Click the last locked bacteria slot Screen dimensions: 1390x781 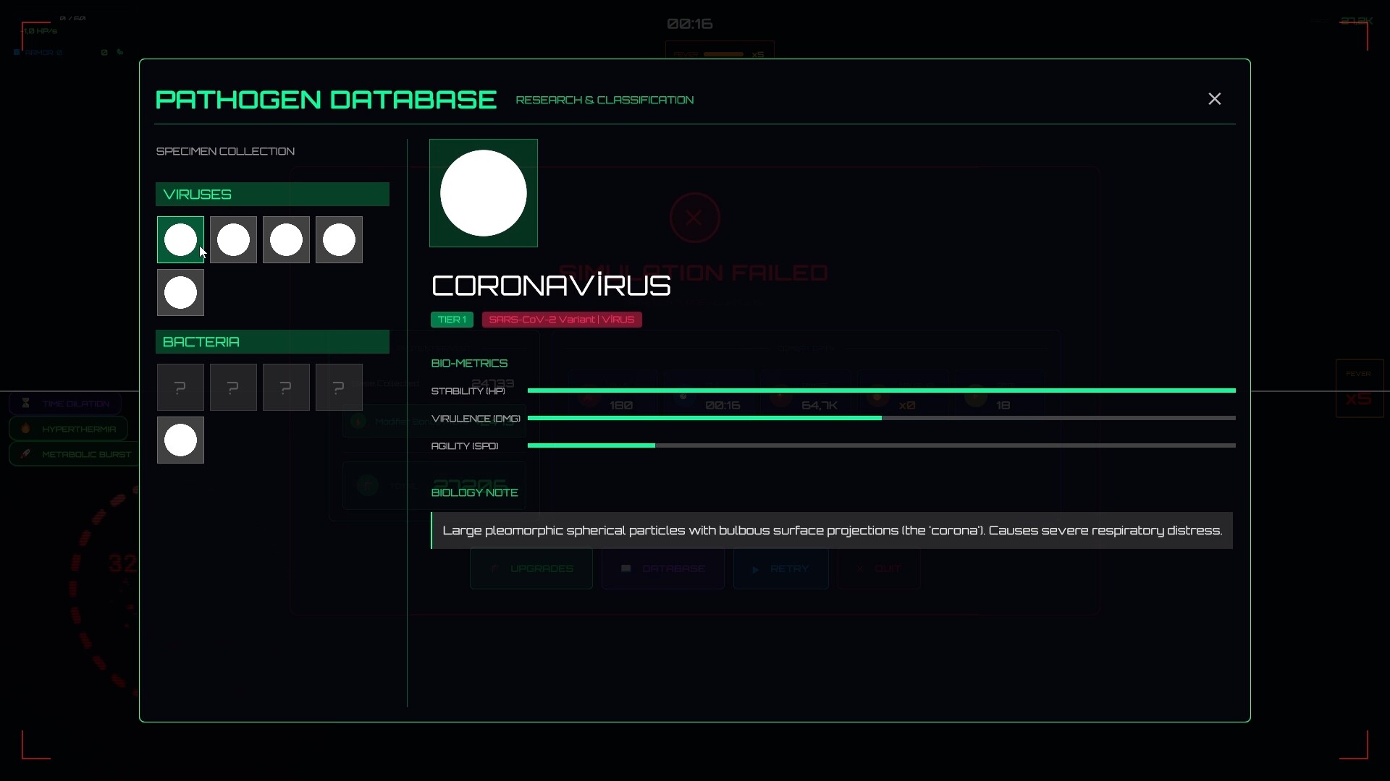pos(339,387)
